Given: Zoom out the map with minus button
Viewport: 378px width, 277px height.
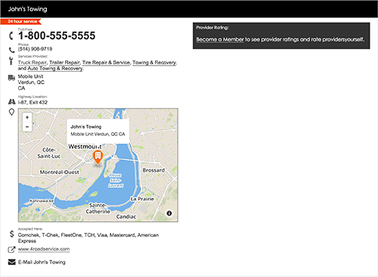Looking at the screenshot, I should click(x=27, y=127).
